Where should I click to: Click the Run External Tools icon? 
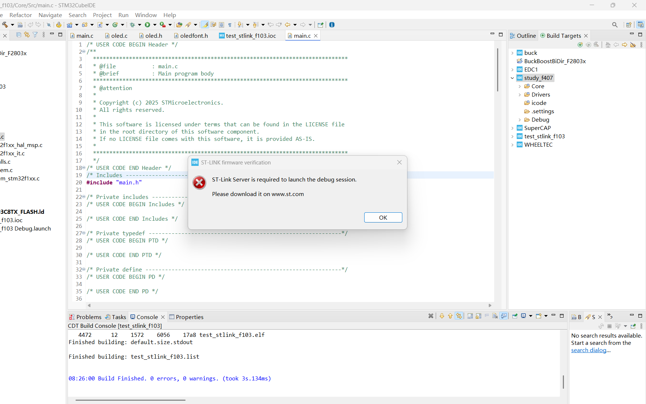[162, 25]
